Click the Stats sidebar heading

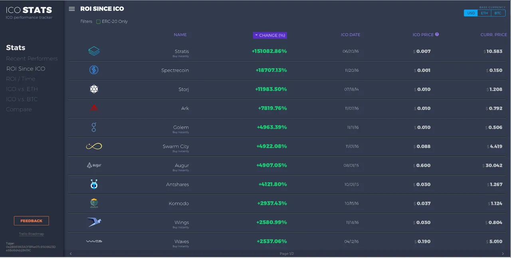[x=16, y=48]
